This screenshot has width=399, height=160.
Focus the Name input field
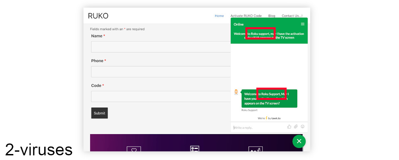point(161,47)
